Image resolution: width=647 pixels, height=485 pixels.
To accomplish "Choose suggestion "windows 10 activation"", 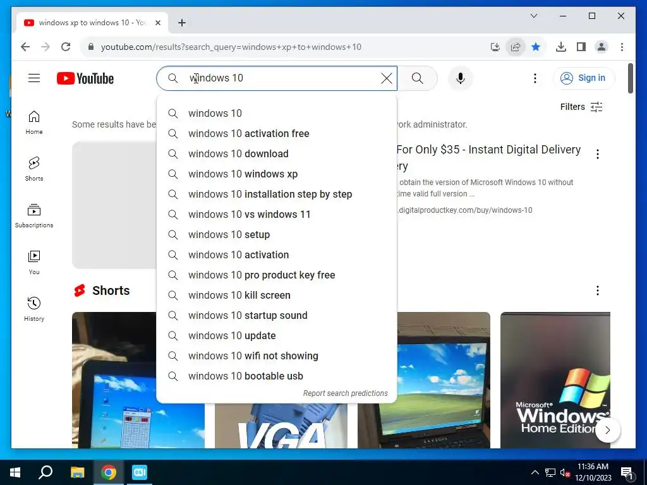I will 277,255.
